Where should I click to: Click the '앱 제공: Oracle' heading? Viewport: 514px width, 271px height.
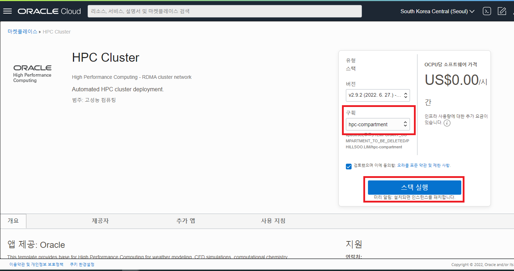(36, 245)
